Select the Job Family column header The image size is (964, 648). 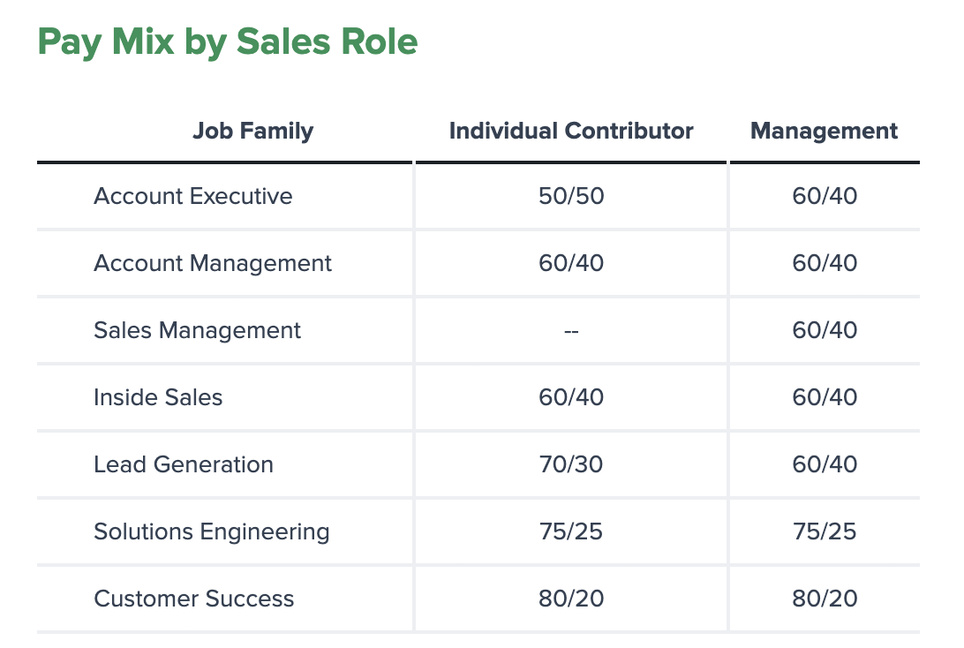coord(252,132)
